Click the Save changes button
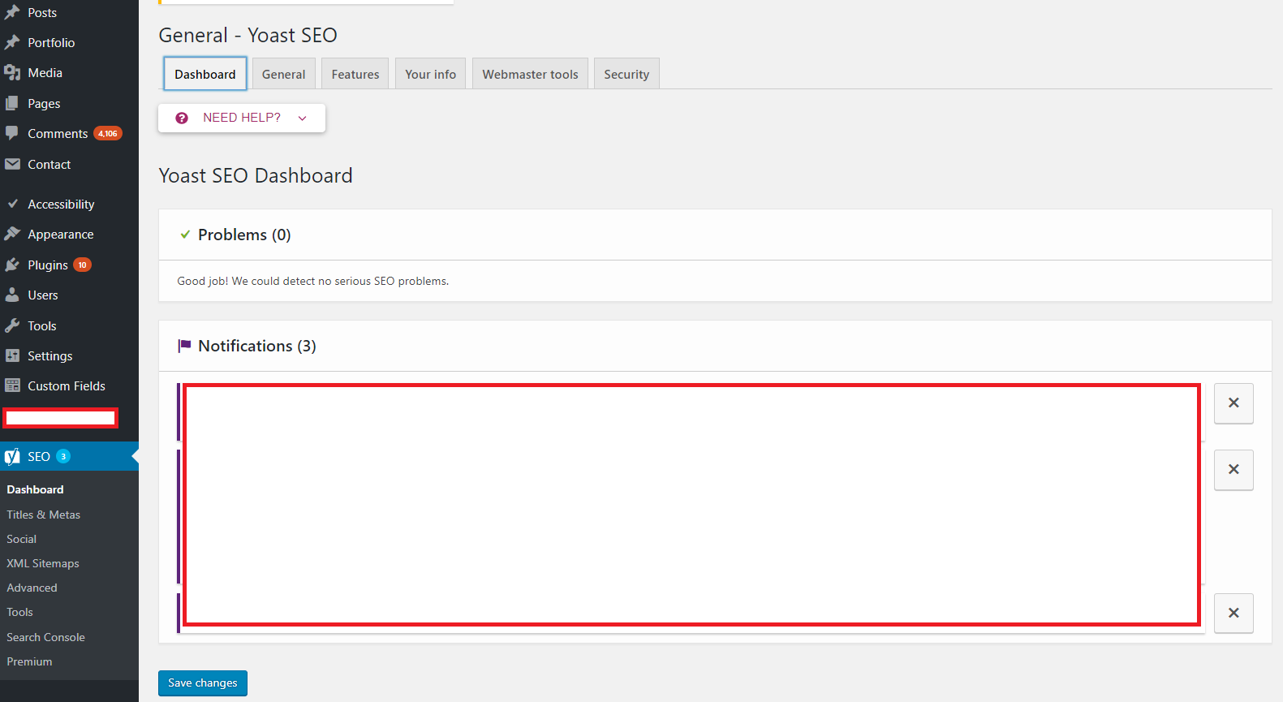 tap(203, 683)
